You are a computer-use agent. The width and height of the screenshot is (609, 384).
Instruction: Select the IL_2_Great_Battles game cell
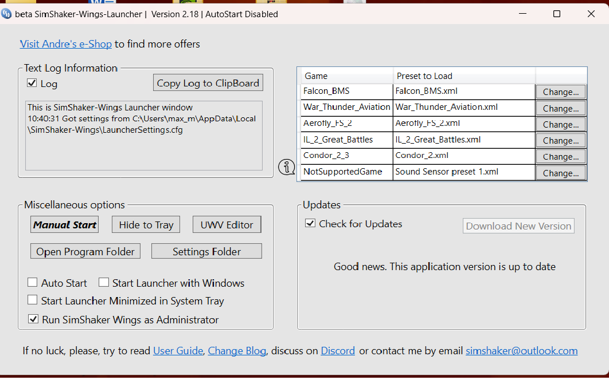[347, 140]
